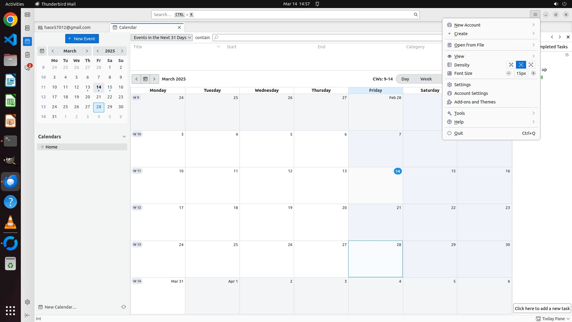Choose Add-ons and Themes menu entry
This screenshot has height=322, width=572.
click(x=475, y=102)
